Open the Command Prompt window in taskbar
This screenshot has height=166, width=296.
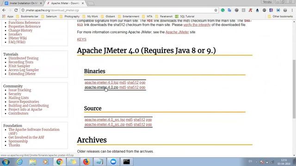click(x=126, y=162)
